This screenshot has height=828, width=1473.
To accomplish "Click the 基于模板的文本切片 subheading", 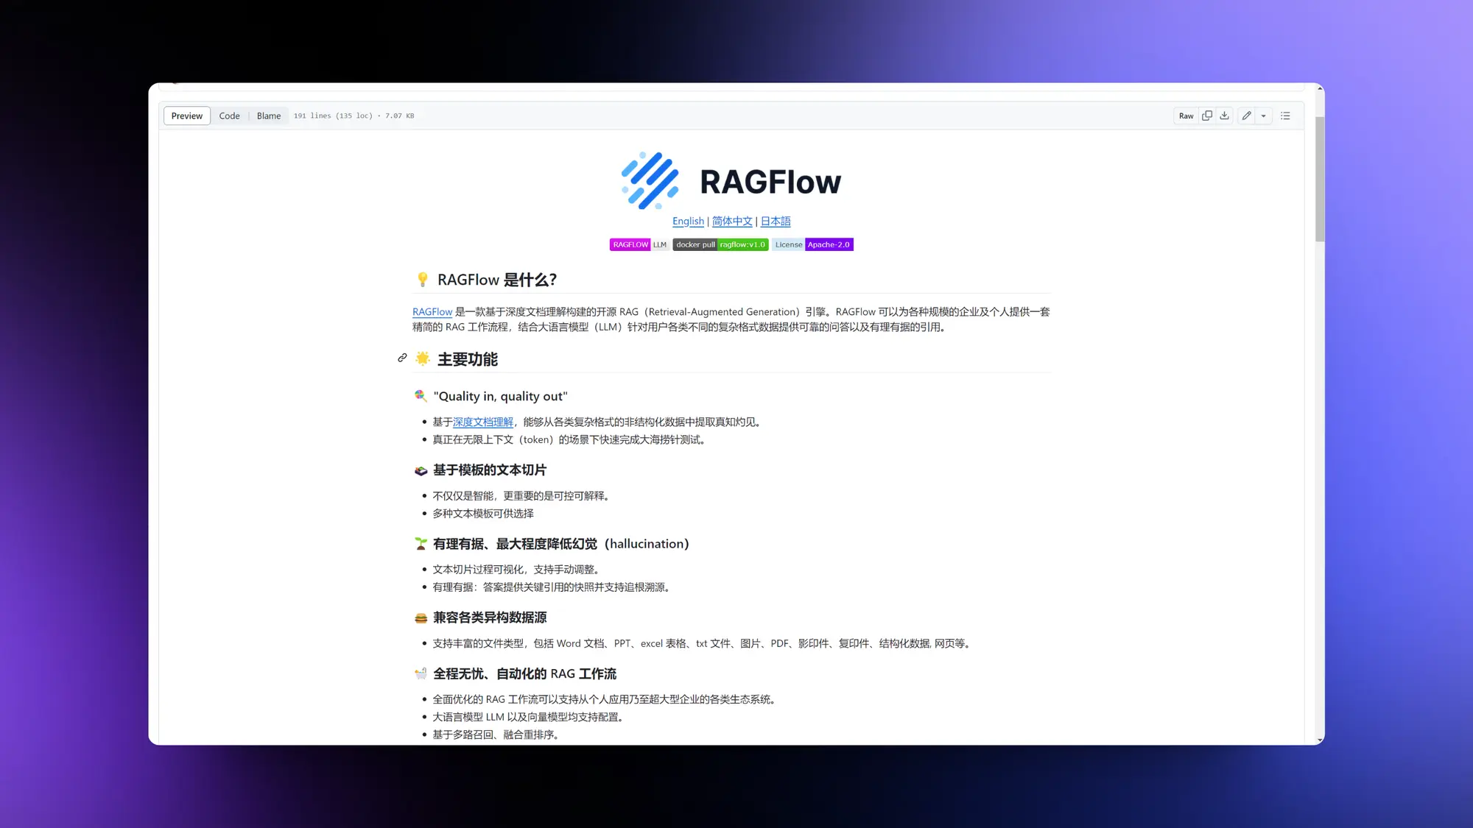I will click(x=481, y=470).
